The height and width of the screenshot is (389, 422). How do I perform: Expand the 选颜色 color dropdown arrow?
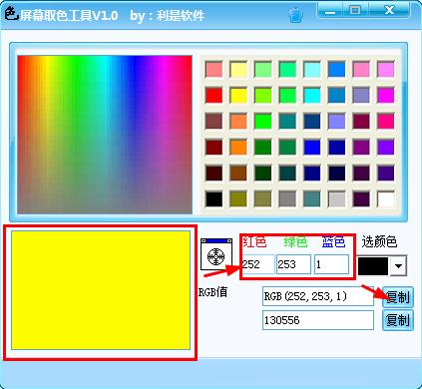pyautogui.click(x=398, y=266)
